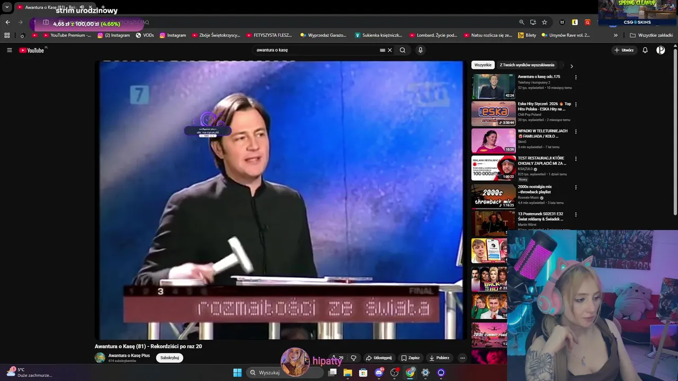Go back with browser back arrow

click(7, 22)
